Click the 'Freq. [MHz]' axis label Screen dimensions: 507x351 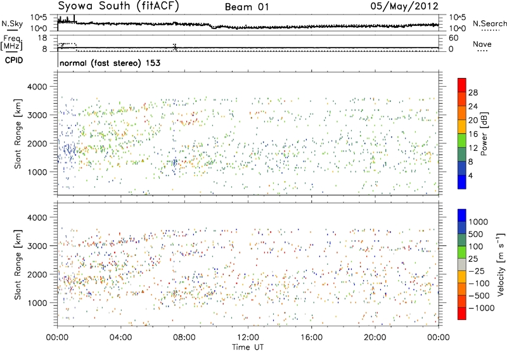click(x=13, y=43)
